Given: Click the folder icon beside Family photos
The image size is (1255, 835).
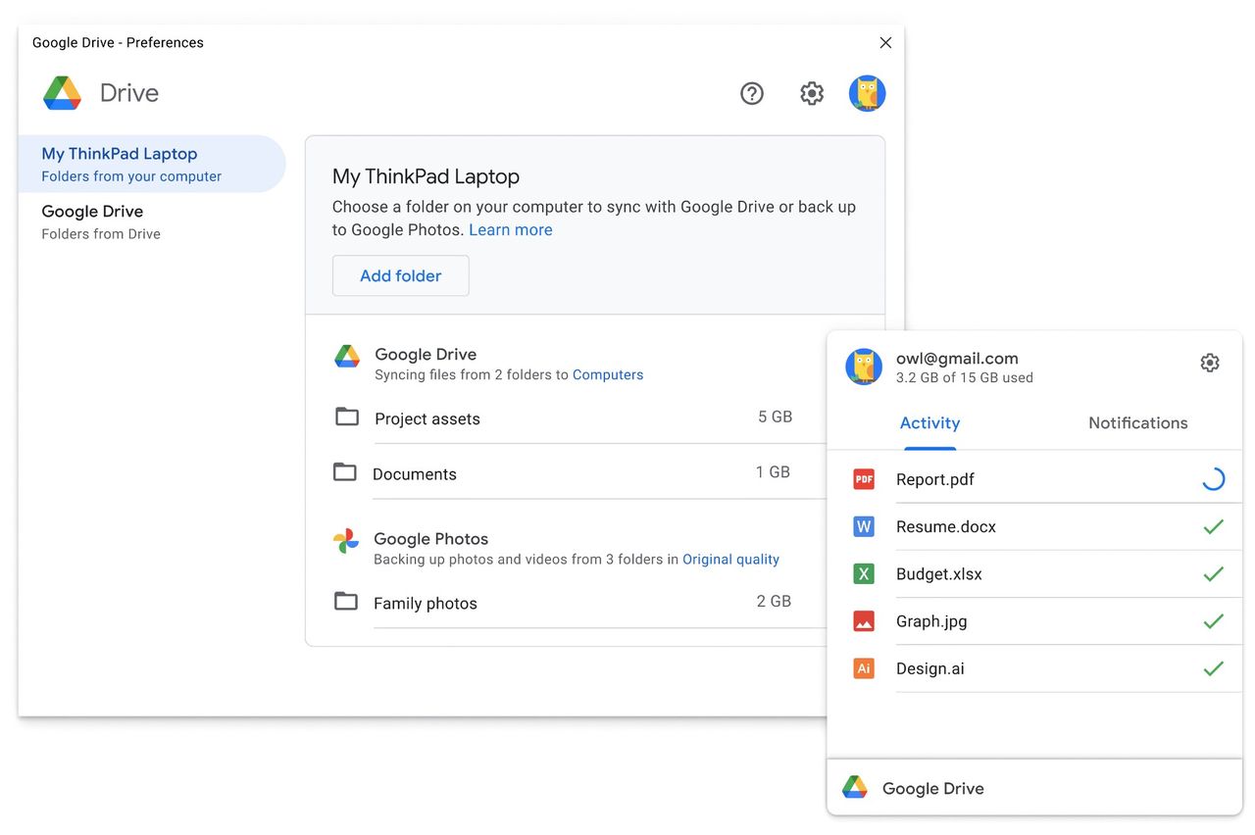Looking at the screenshot, I should point(346,601).
